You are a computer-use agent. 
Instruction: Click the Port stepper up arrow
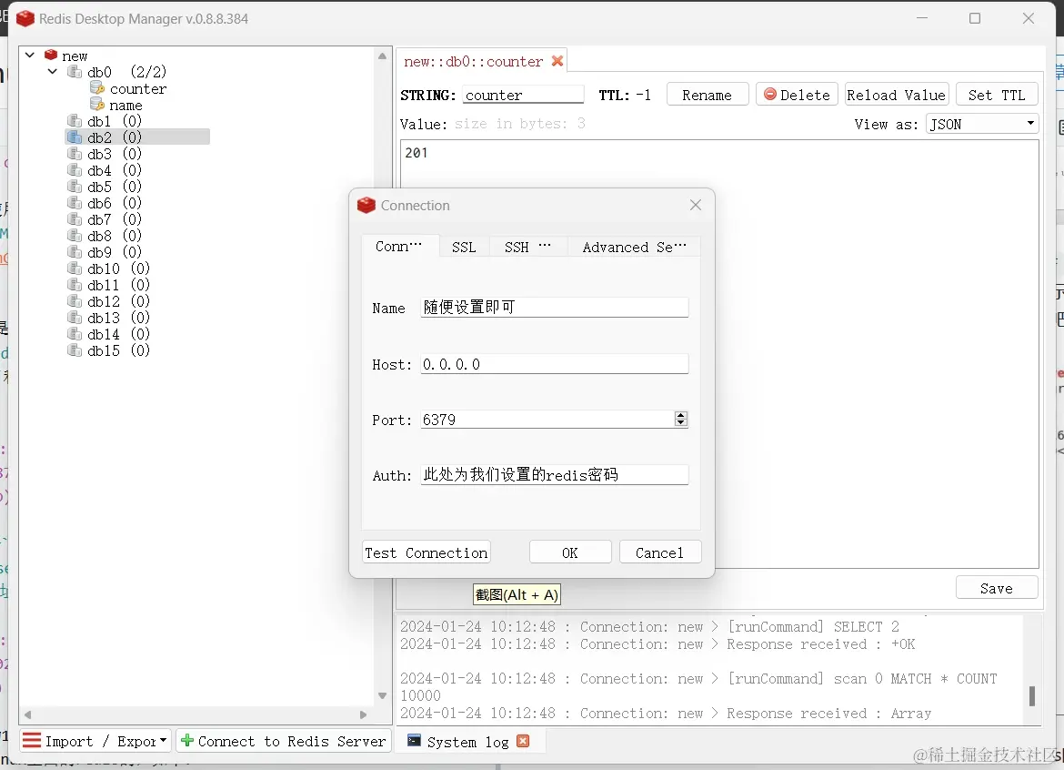680,414
